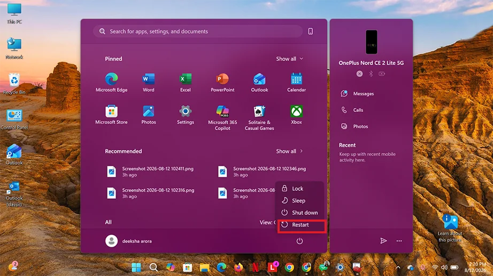Open the Recycle Bin on desktop
Viewport: 493px width, 276px height.
tap(14, 84)
